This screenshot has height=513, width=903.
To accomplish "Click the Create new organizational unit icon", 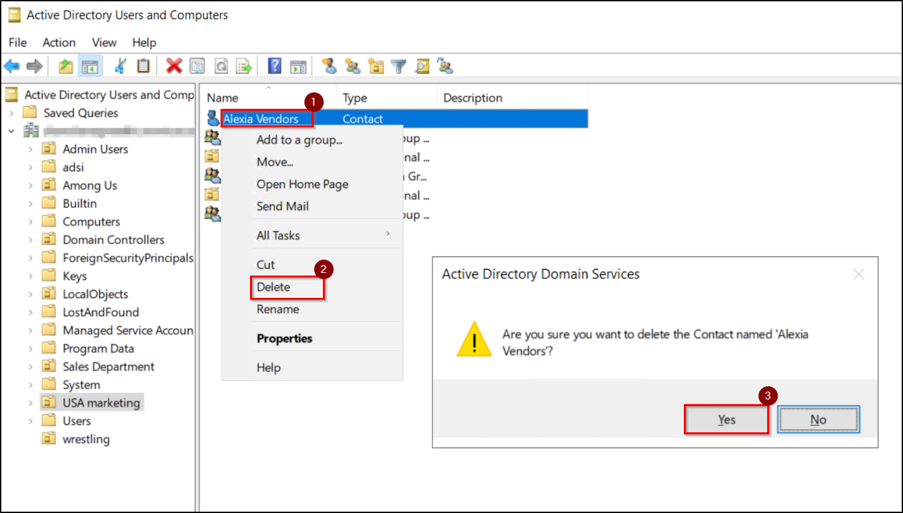I will (376, 66).
